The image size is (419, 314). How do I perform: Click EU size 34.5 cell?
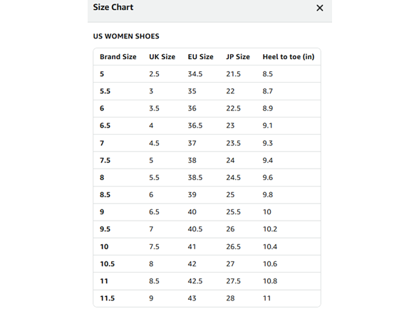coord(195,74)
